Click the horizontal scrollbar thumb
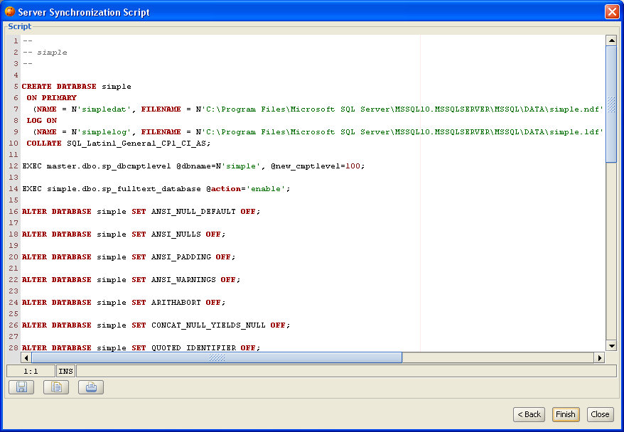 click(217, 357)
